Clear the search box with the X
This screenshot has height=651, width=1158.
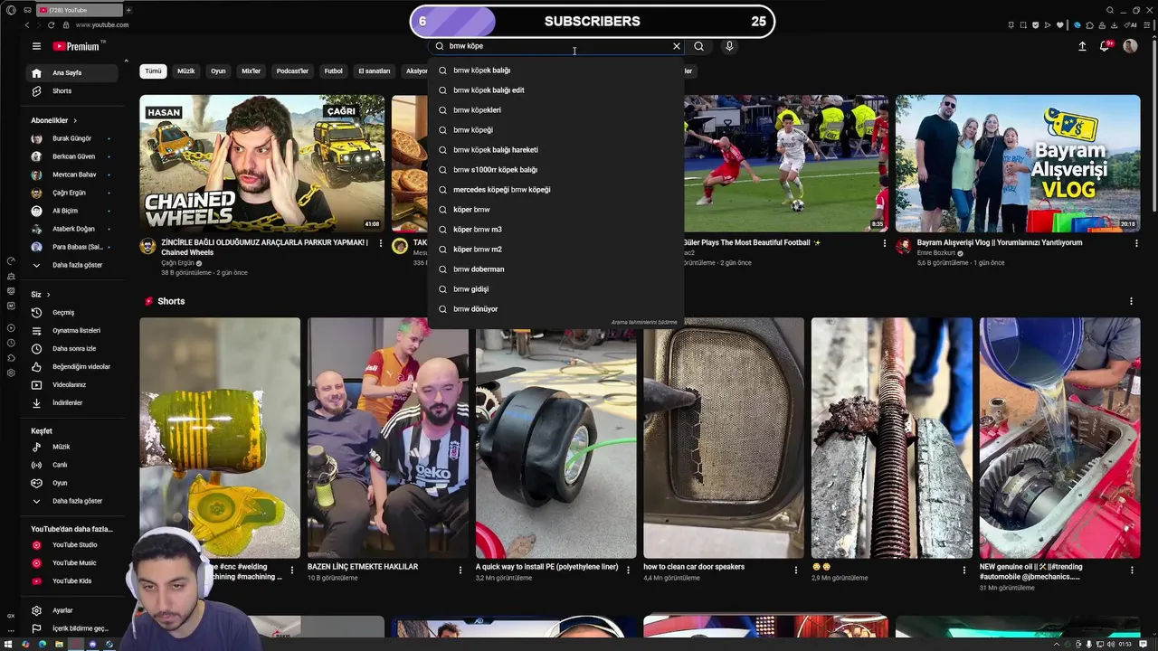pyautogui.click(x=676, y=46)
